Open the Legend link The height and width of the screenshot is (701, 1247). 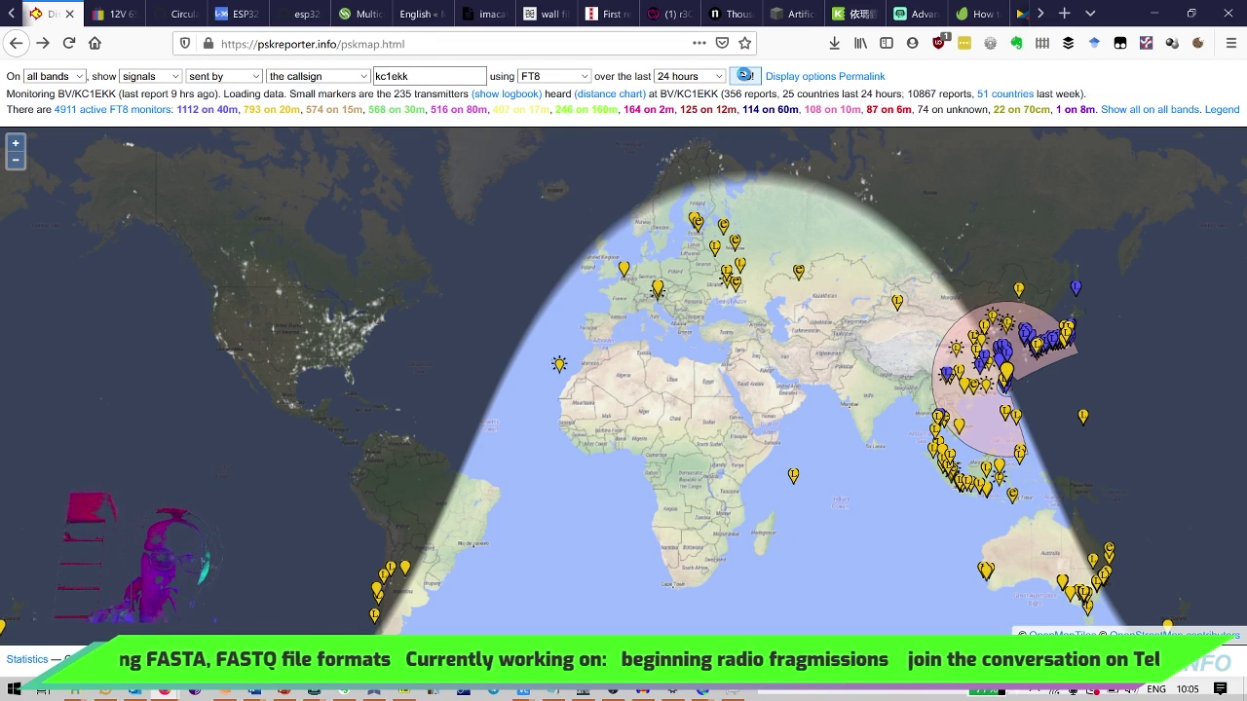click(1222, 109)
